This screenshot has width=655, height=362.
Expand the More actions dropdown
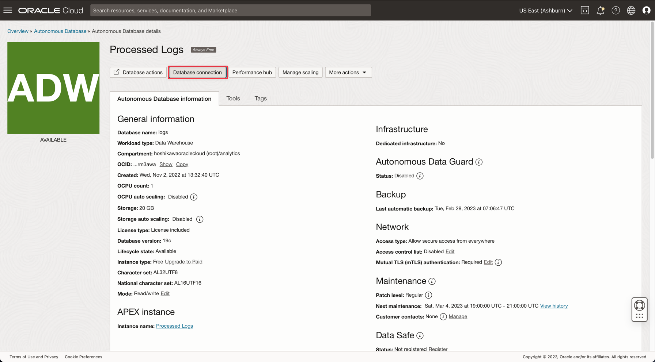click(348, 72)
